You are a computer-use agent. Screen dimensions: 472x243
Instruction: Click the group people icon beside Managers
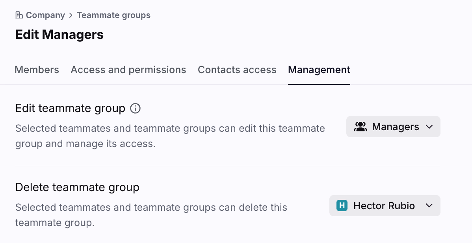click(x=361, y=127)
